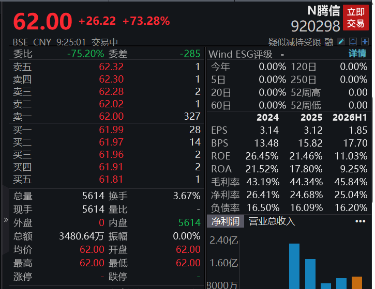Select the 卖三 price 62.28
Screen dimensions: 375x289
[x=111, y=92]
